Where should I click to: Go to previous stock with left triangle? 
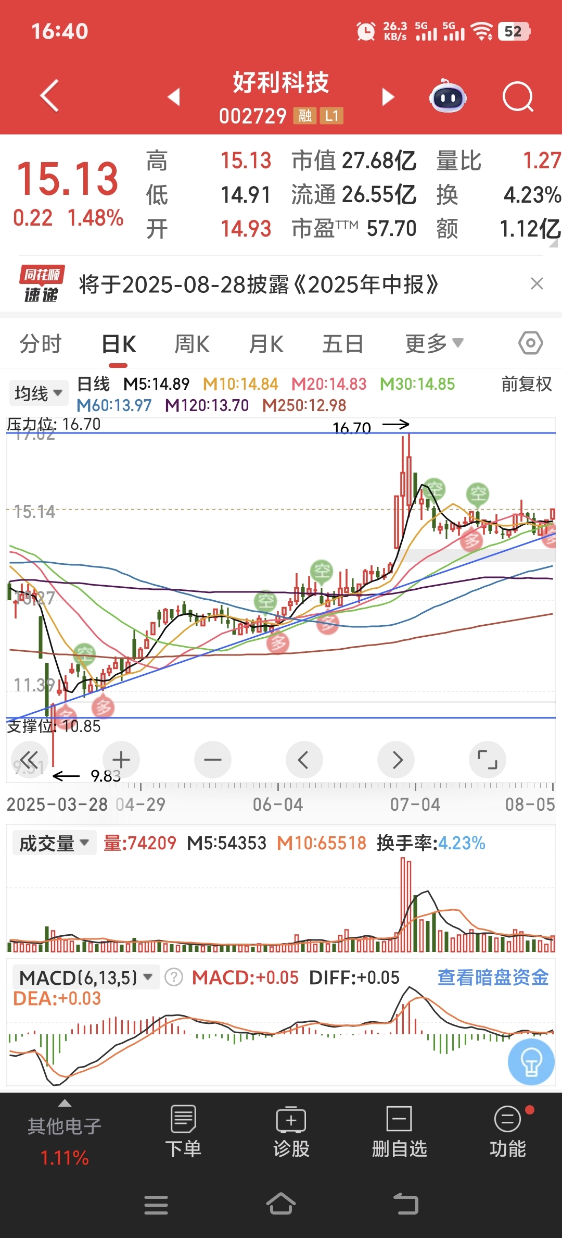point(174,96)
